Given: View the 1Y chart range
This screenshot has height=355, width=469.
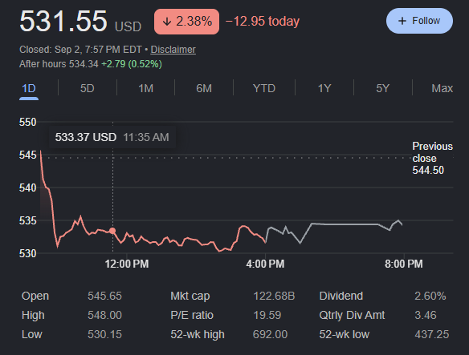Looking at the screenshot, I should point(324,88).
